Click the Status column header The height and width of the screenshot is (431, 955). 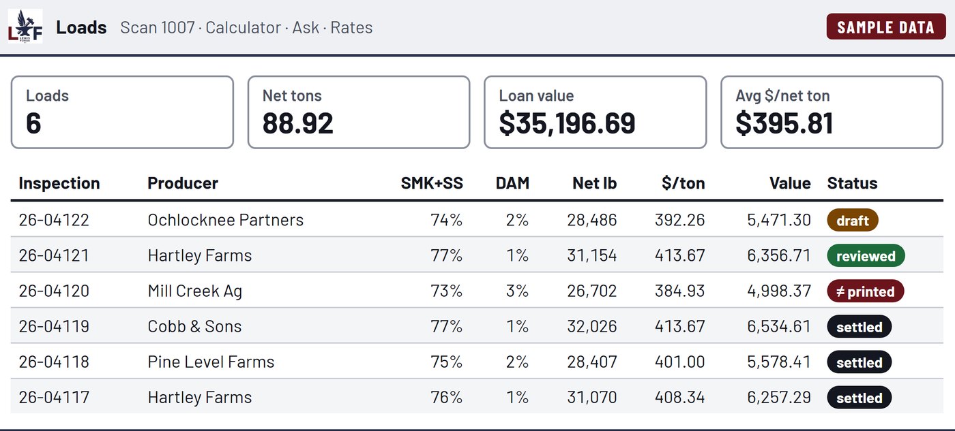[x=853, y=183]
